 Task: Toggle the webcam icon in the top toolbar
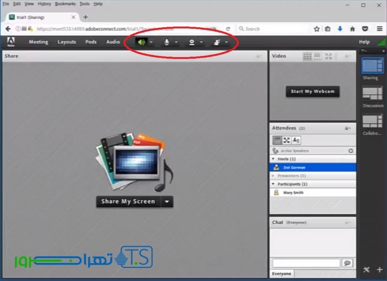coord(192,42)
